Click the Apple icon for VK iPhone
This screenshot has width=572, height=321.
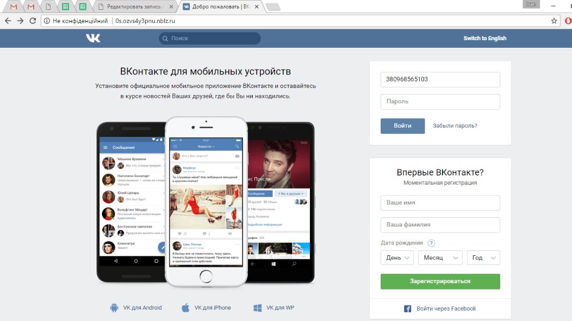(x=186, y=308)
